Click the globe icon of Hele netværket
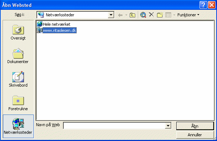This screenshot has width=217, height=141. pyautogui.click(x=40, y=24)
